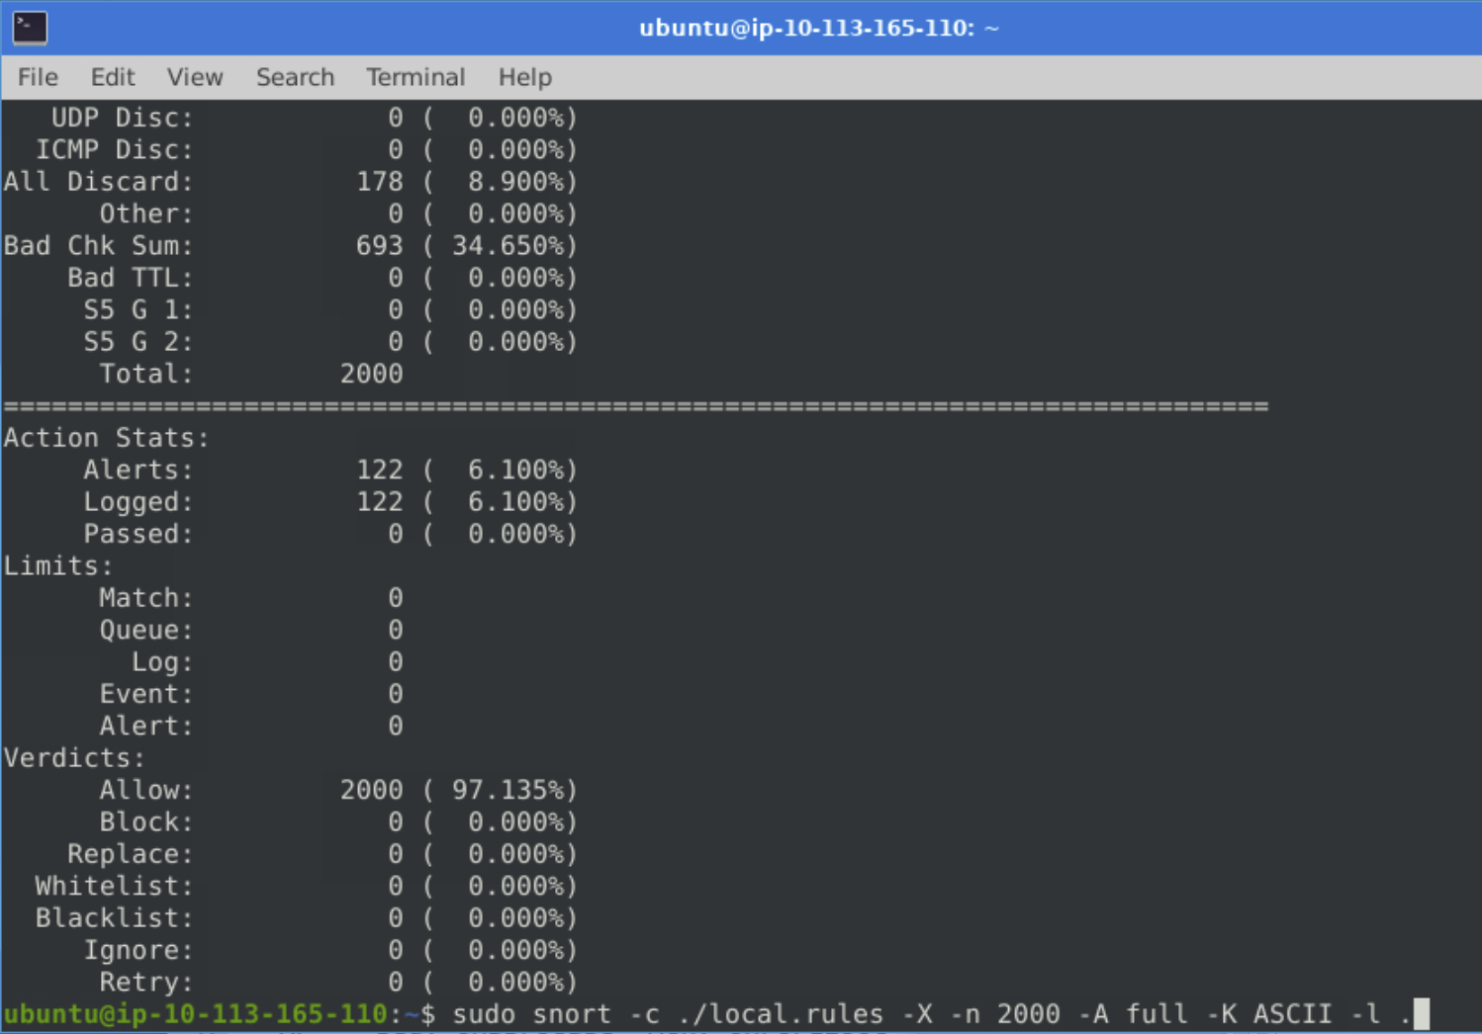Image resolution: width=1482 pixels, height=1034 pixels.
Task: Click the '97.135%' percentage
Action: coord(508,790)
